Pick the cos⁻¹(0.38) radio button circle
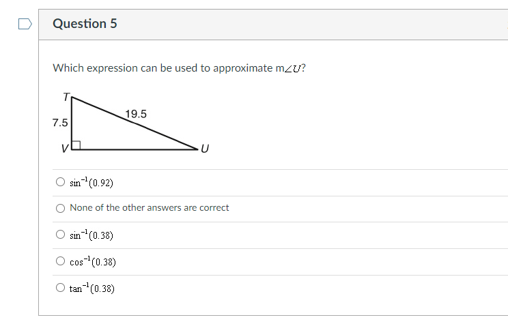 [x=61, y=261]
